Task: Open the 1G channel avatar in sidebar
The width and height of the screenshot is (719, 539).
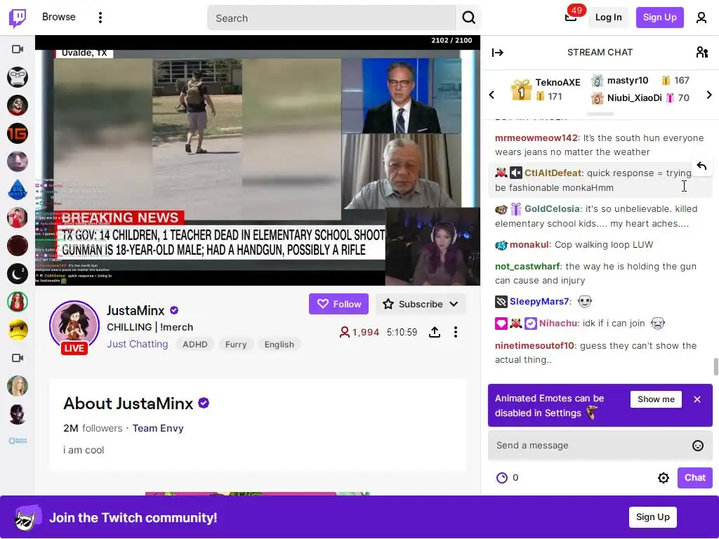Action: [18, 133]
